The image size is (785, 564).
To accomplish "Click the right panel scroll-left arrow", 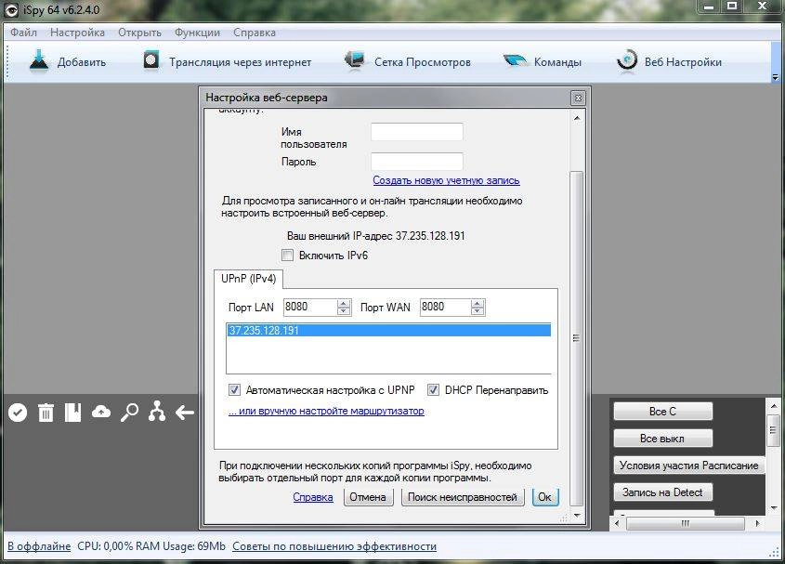I will pyautogui.click(x=617, y=523).
